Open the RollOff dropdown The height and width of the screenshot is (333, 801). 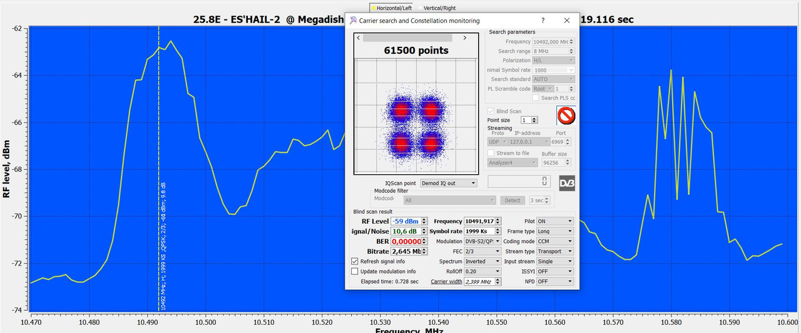(x=482, y=271)
